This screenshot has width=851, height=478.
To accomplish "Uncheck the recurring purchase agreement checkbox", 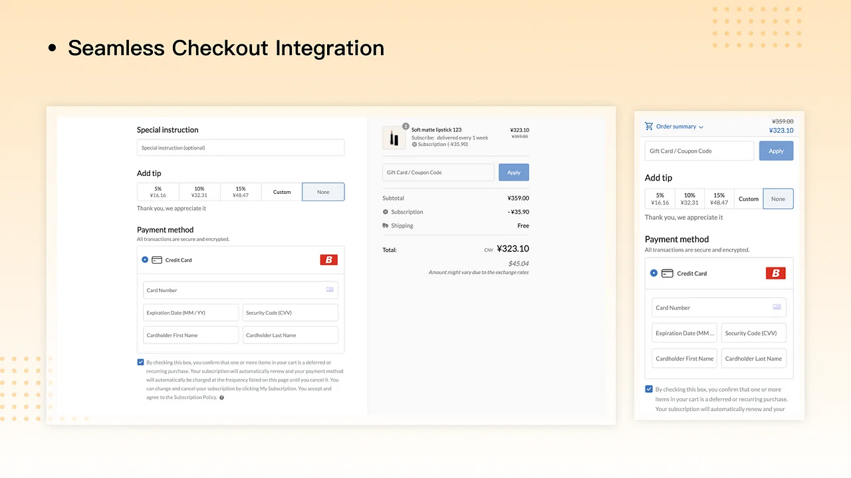I will click(x=140, y=362).
